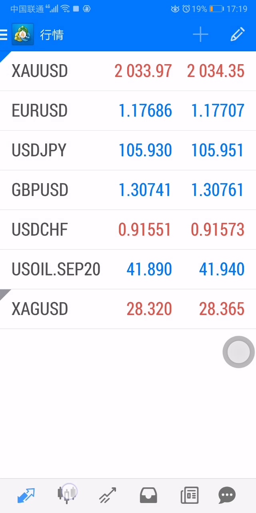Open the News tab icon
The height and width of the screenshot is (513, 256).
[189, 495]
